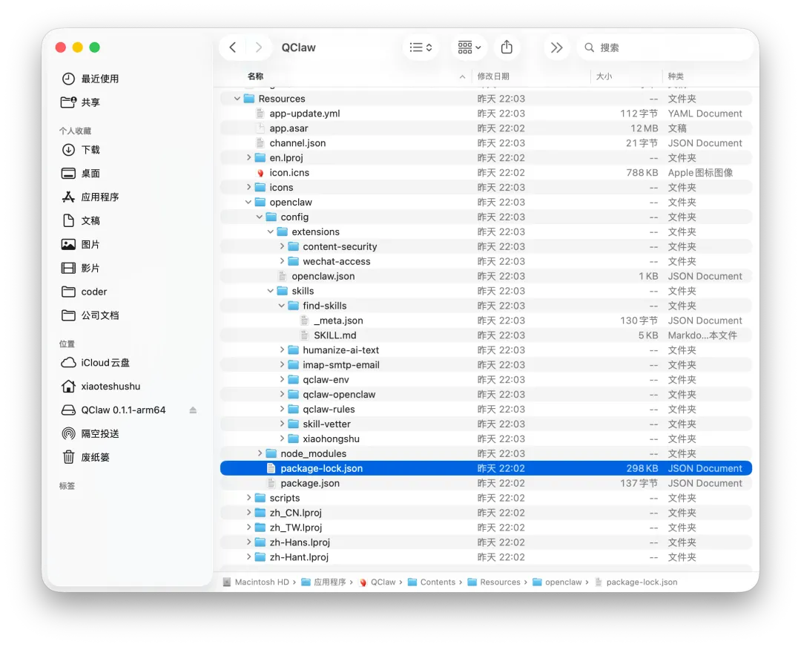Collapse the openclaw folder
Image resolution: width=801 pixels, height=647 pixels.
point(248,202)
